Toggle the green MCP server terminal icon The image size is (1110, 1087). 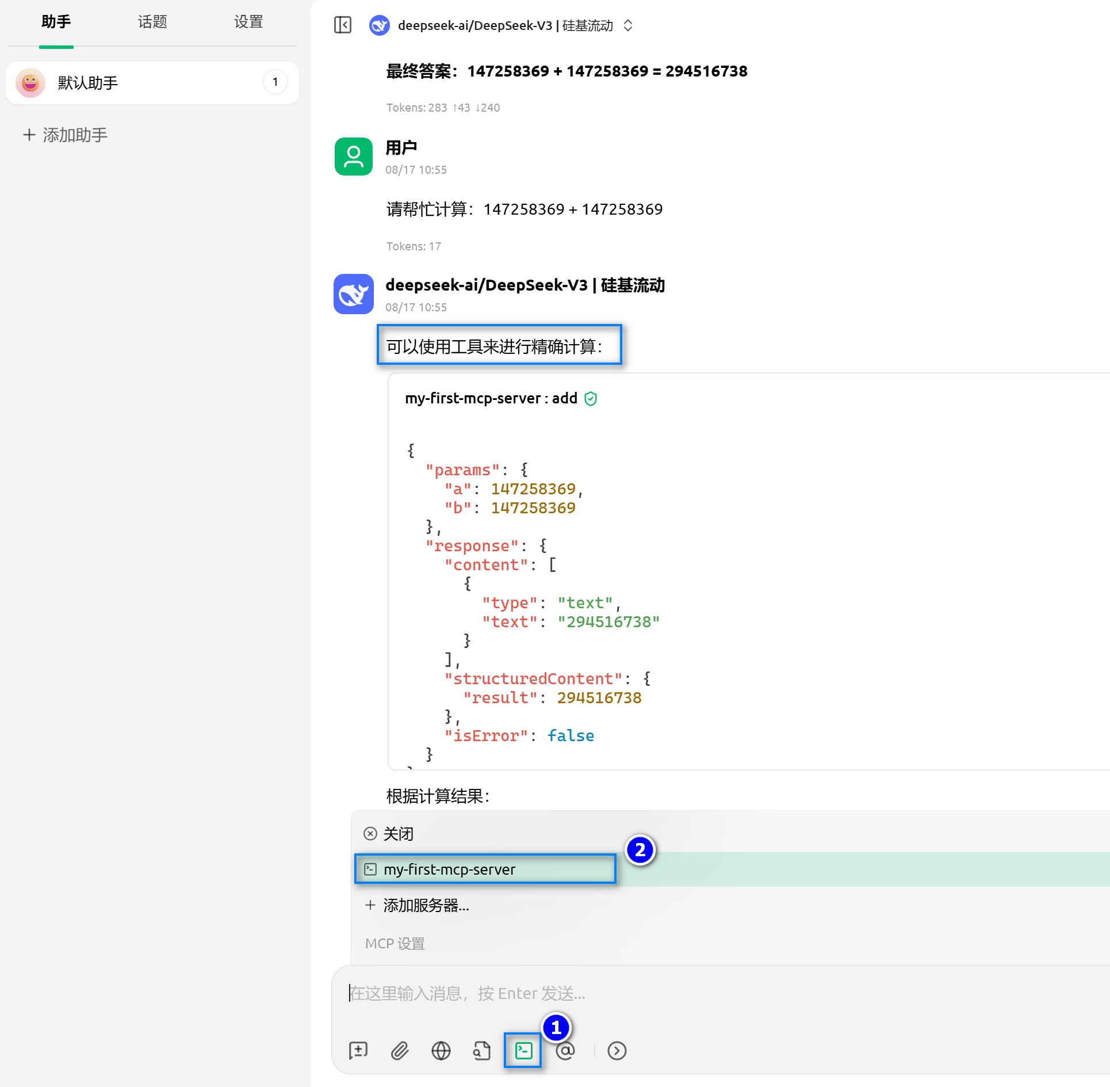pyautogui.click(x=523, y=1051)
